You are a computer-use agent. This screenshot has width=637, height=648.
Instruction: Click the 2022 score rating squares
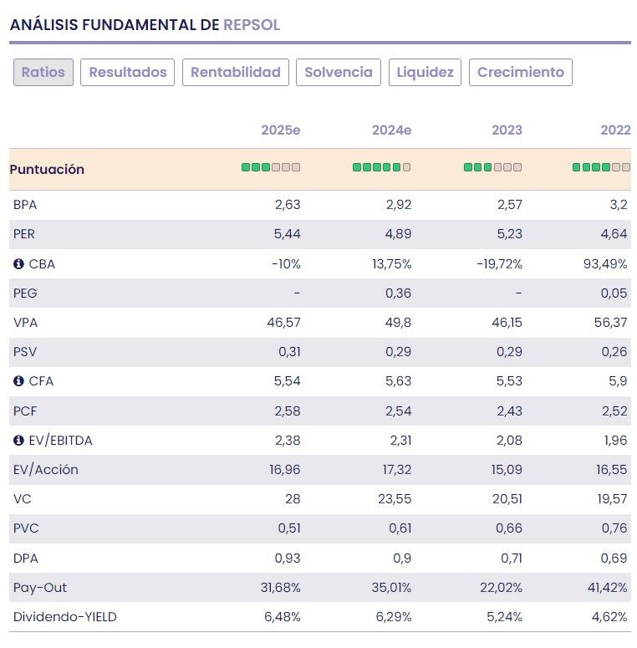601,167
